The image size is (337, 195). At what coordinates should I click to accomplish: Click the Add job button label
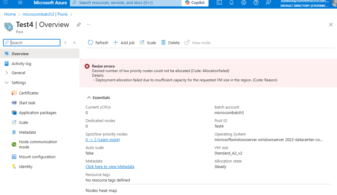(x=128, y=43)
